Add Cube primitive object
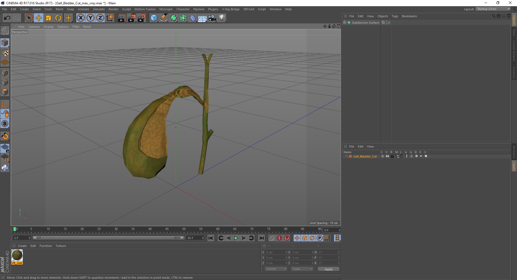The width and height of the screenshot is (517, 280). [x=154, y=18]
